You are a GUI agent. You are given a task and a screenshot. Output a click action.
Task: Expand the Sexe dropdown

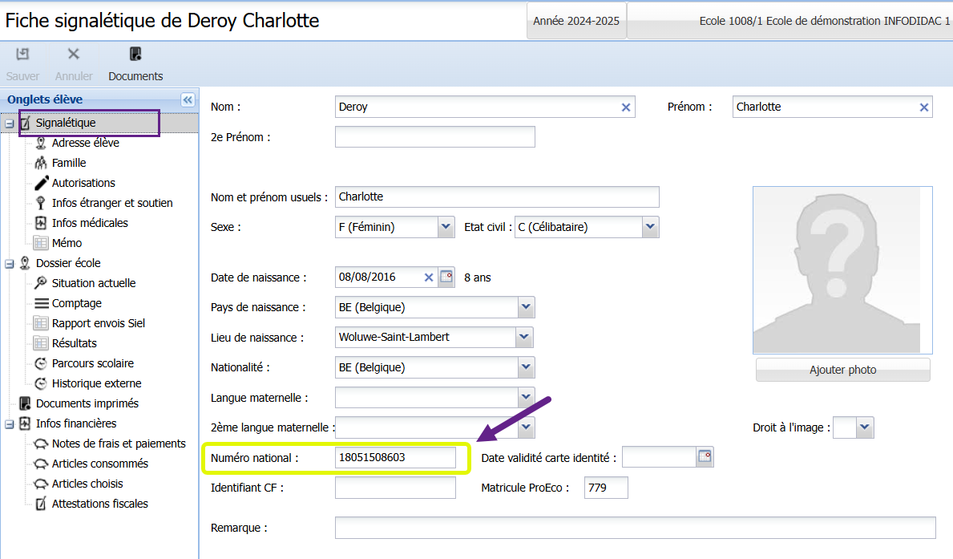446,227
